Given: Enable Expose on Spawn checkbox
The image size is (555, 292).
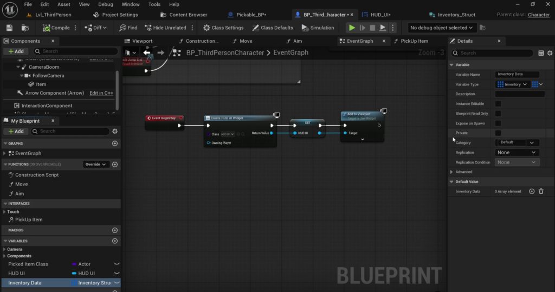Looking at the screenshot, I should click(x=498, y=123).
